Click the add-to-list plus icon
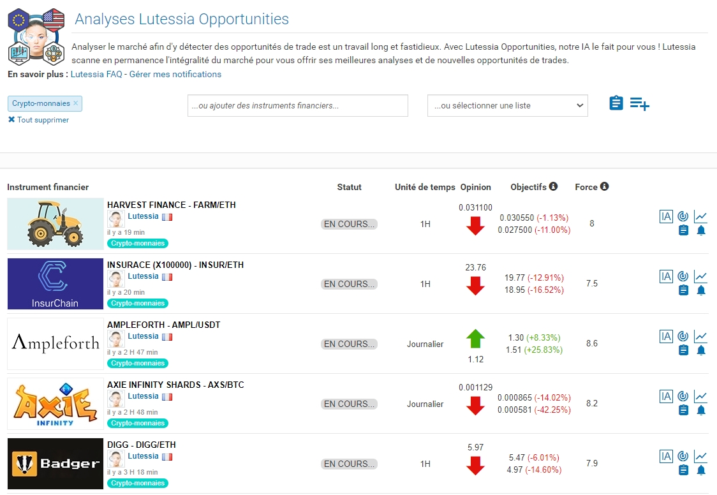The width and height of the screenshot is (717, 495). click(x=640, y=104)
